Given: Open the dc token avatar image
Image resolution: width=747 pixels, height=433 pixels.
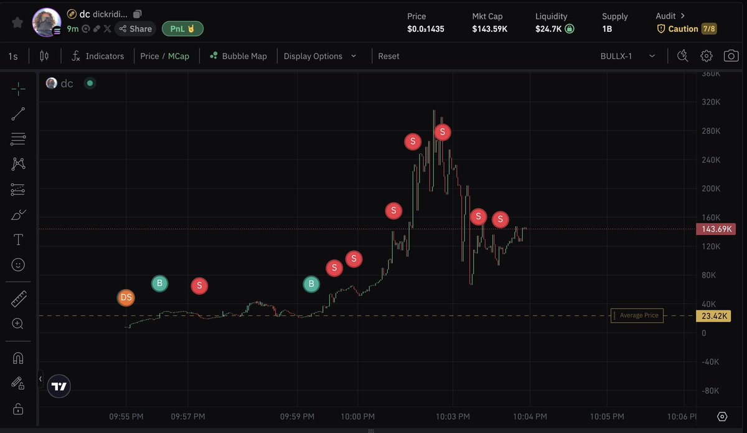Looking at the screenshot, I should [47, 22].
